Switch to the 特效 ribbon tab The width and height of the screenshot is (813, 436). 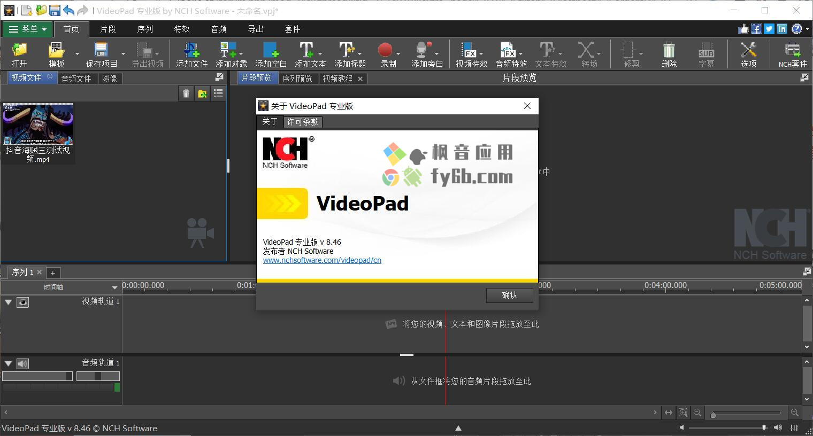point(182,29)
